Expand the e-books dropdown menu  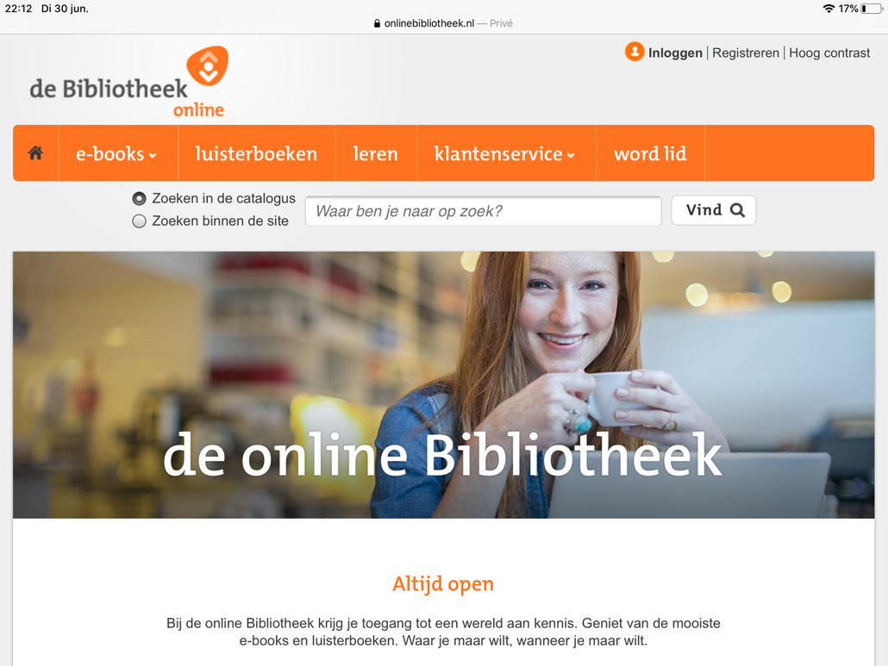click(118, 153)
